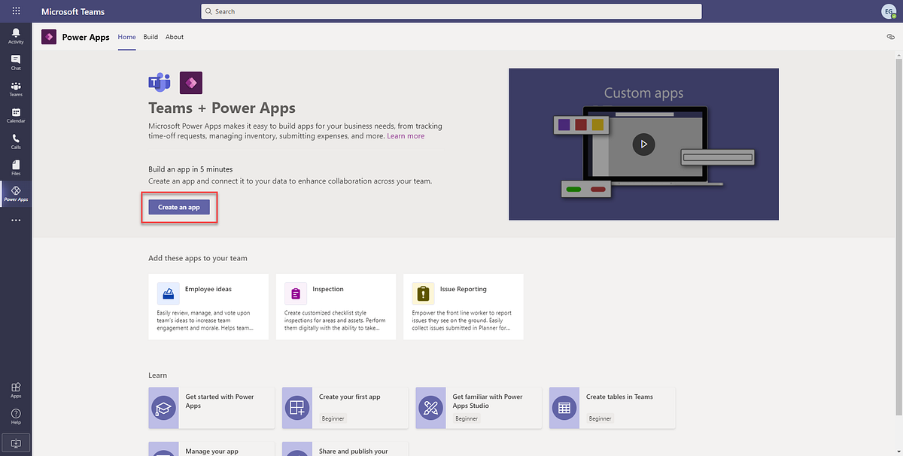The width and height of the screenshot is (903, 456).
Task: Click in the Search box
Action: click(x=451, y=11)
